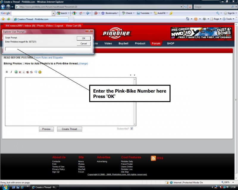Click the Logout link in header
The height and width of the screenshot is (190, 238).
point(59,26)
